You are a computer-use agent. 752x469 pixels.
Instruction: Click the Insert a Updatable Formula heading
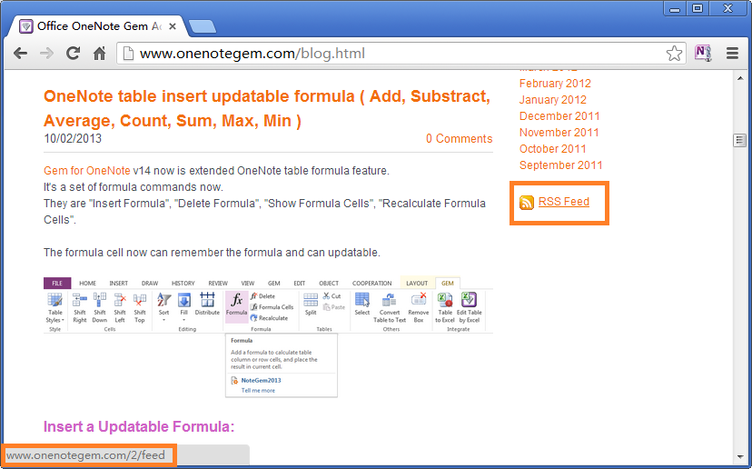point(139,427)
